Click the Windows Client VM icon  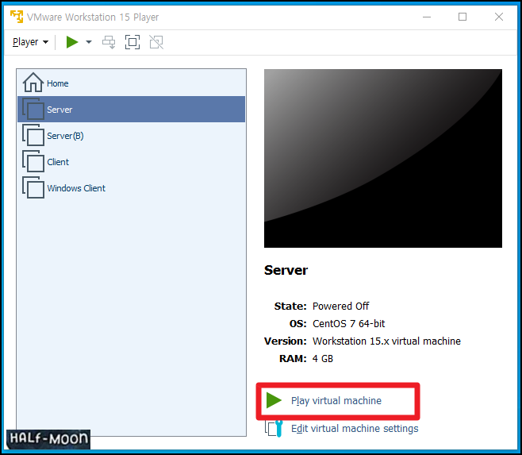[33, 187]
